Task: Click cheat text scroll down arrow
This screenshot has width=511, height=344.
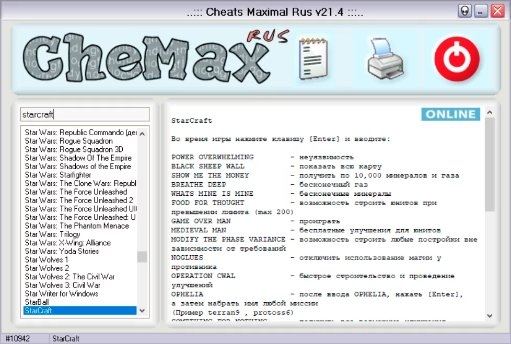Action: 490,316
